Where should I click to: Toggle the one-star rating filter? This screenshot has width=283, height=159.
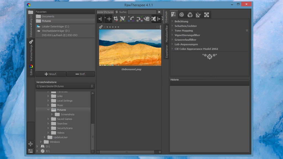click(107, 27)
